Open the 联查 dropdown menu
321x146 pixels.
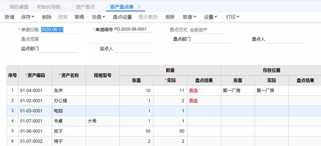click(190, 17)
